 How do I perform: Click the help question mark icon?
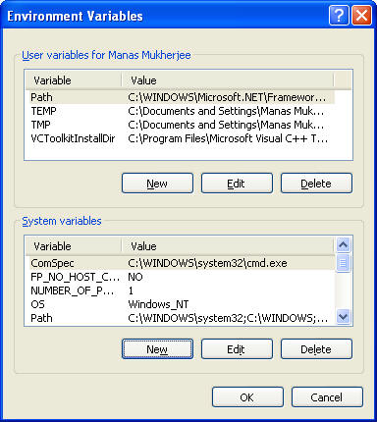pos(339,15)
